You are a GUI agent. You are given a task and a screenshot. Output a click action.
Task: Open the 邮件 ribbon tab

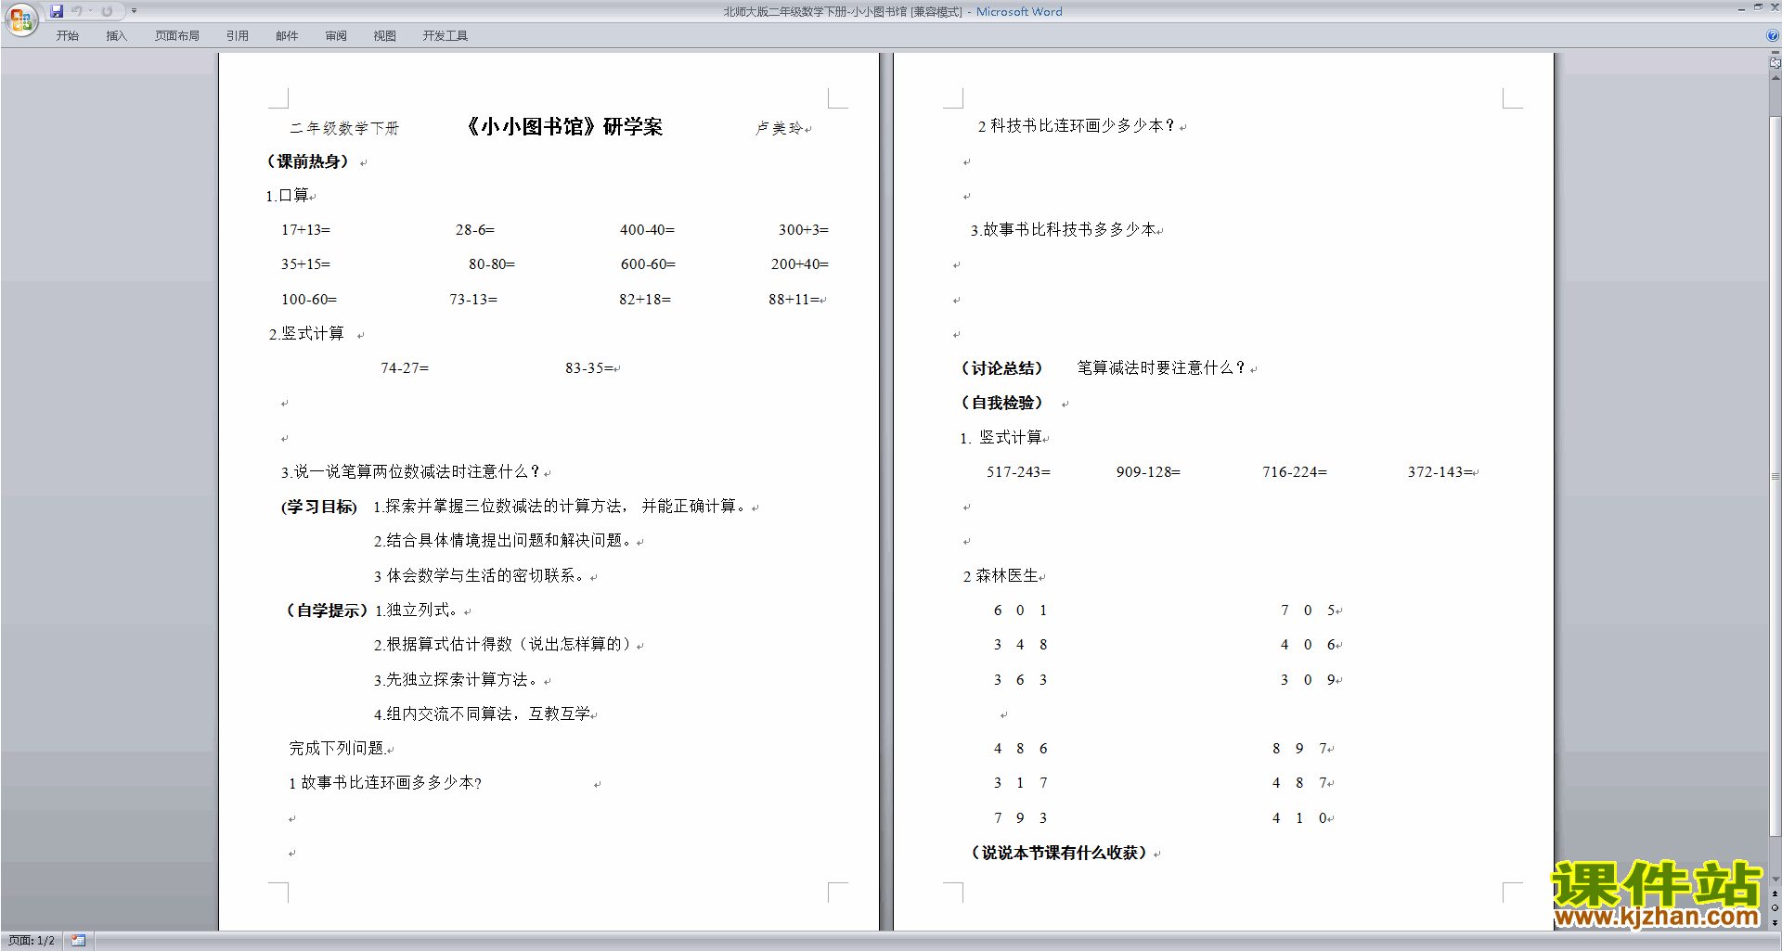287,35
